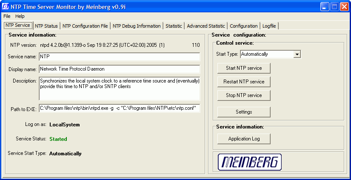Viewport: 351px width, 180px height.
Task: Open the Advanced Statistic tab
Action: [206, 26]
